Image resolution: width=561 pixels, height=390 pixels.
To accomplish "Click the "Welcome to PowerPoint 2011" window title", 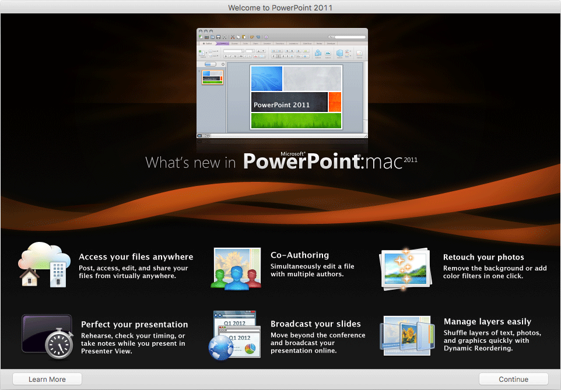I will (280, 8).
